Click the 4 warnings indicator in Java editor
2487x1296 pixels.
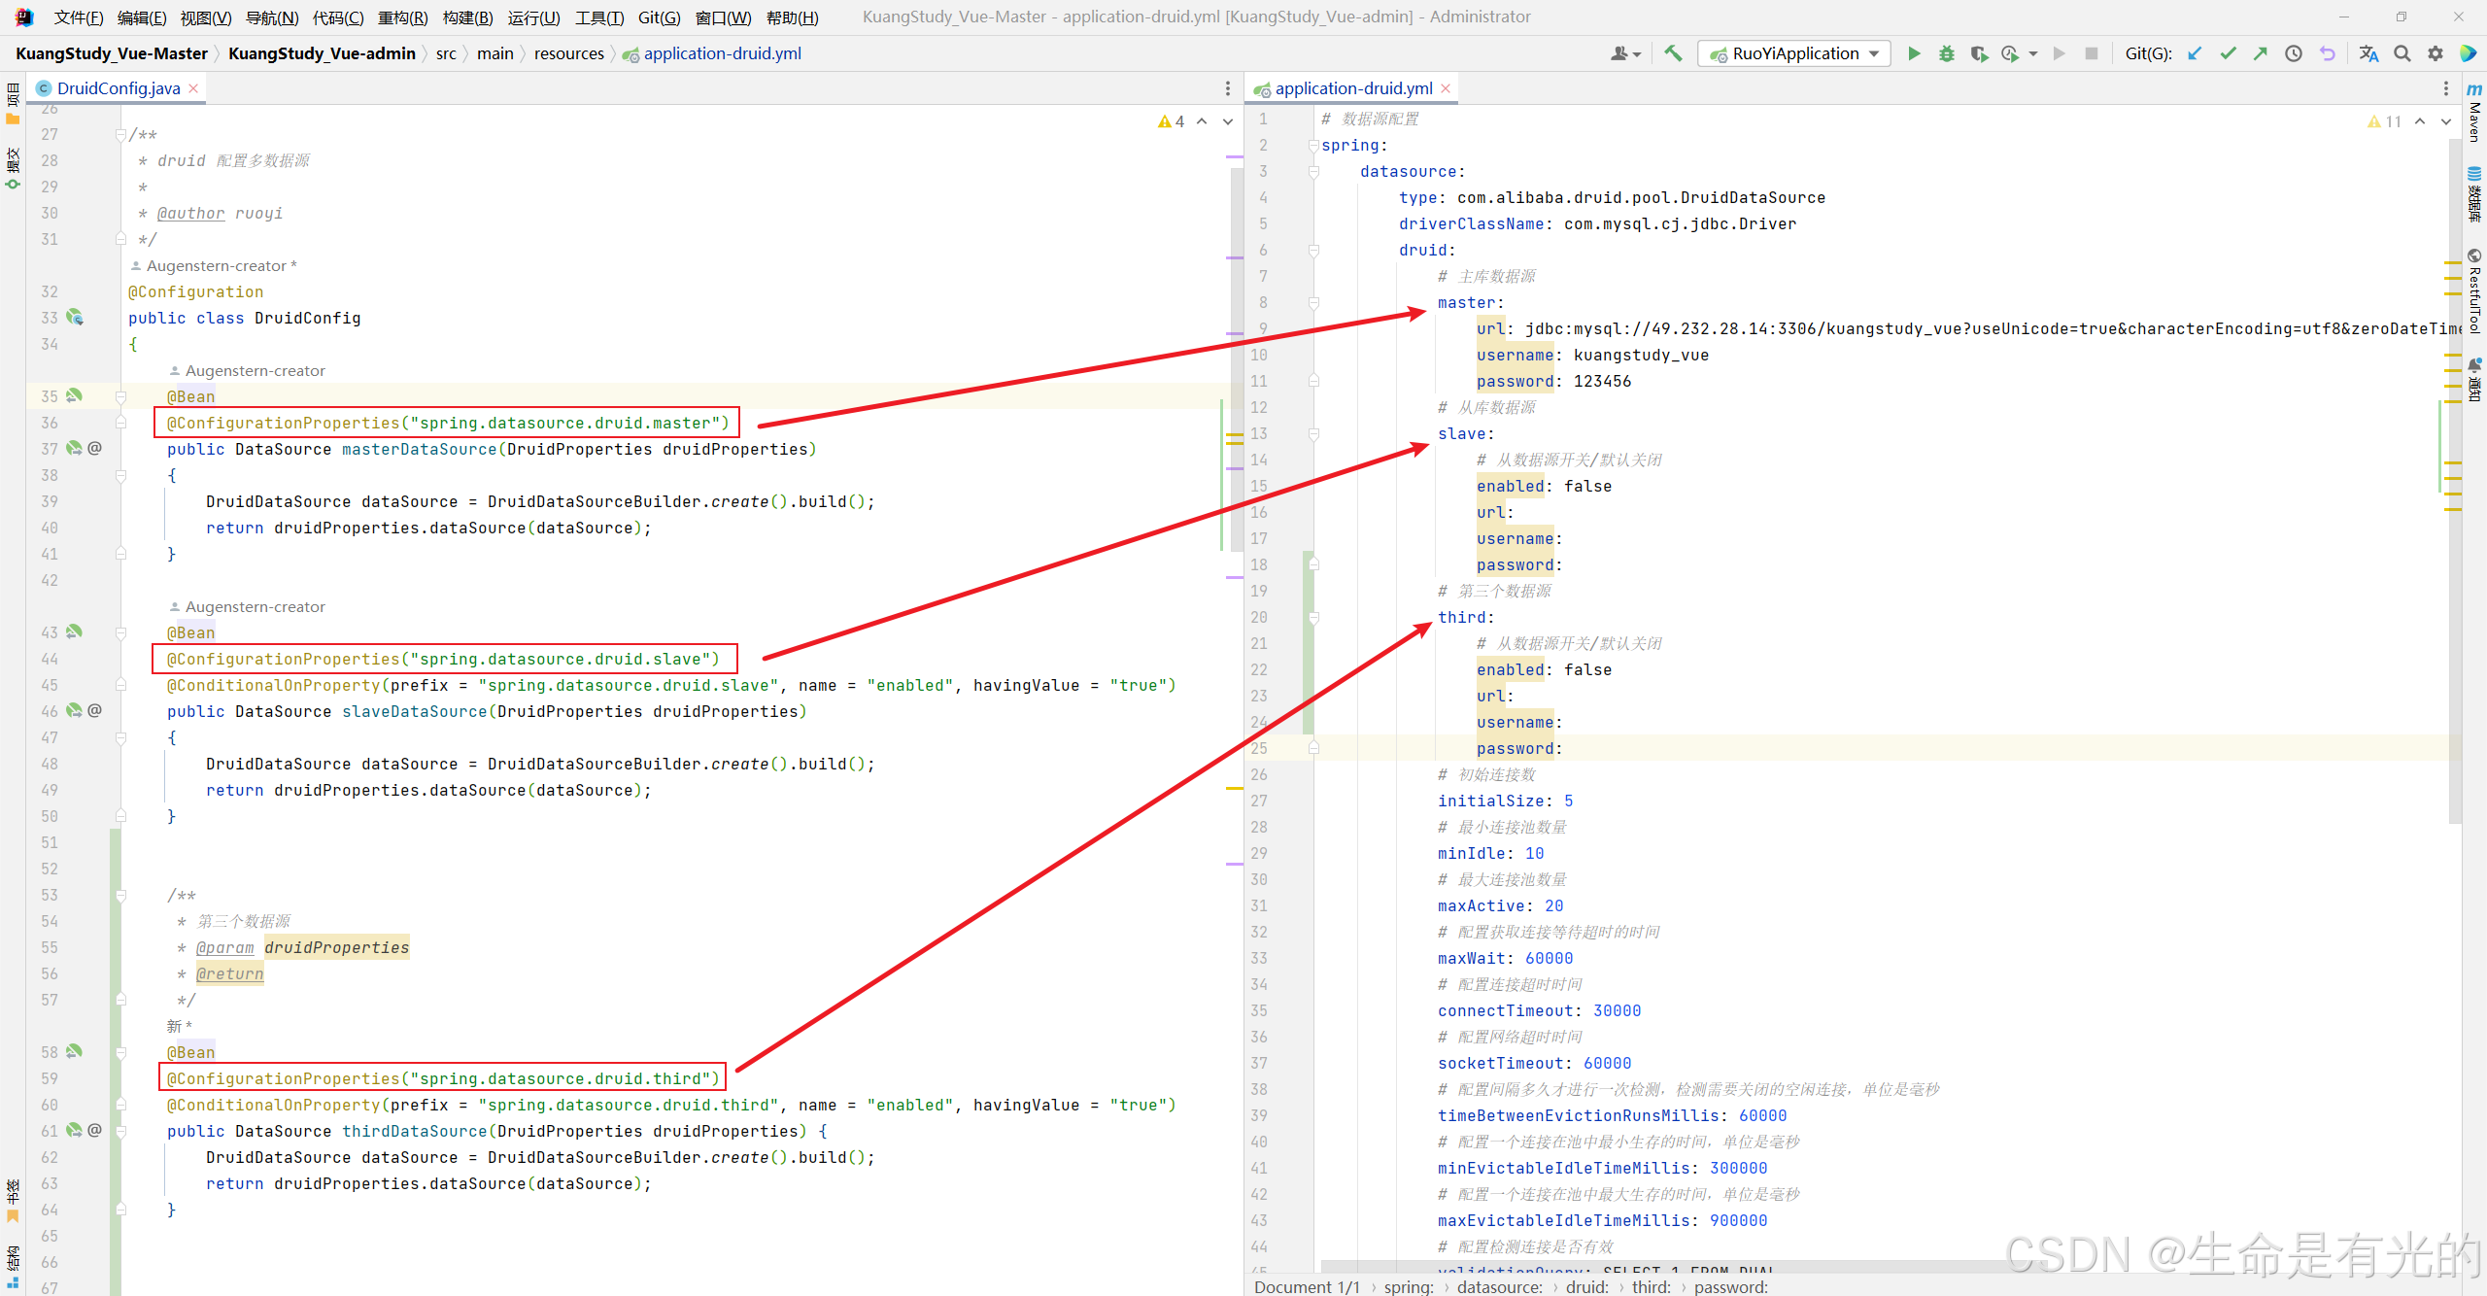(x=1172, y=121)
